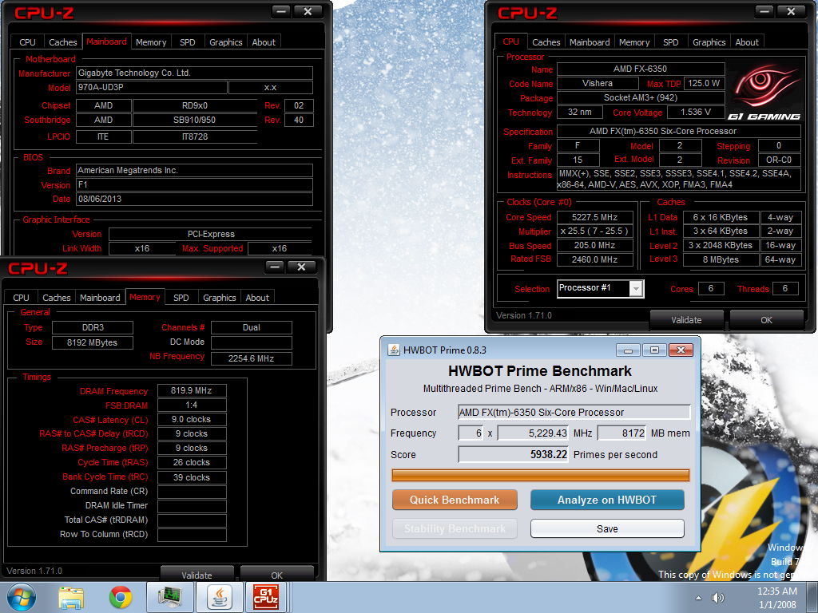
Task: Click Core Voltage value 1.536 V
Action: [x=696, y=112]
